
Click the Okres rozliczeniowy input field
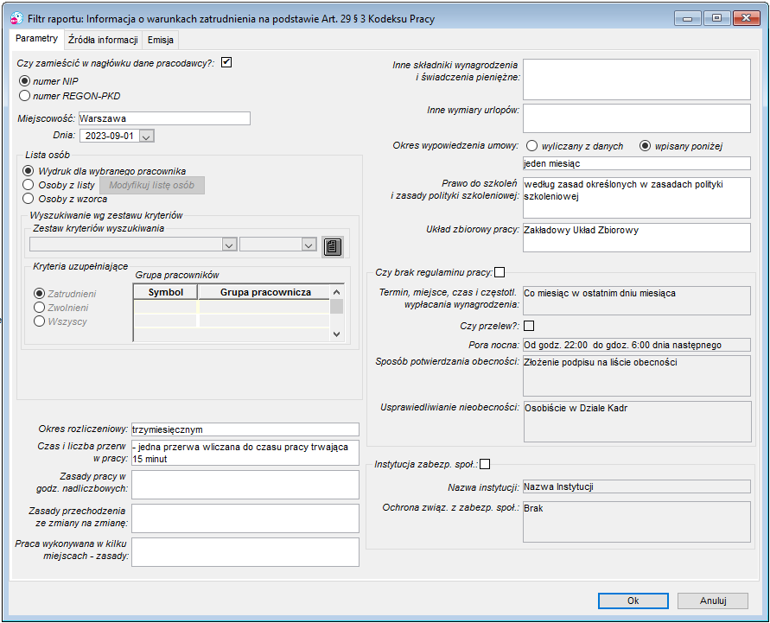tap(245, 429)
